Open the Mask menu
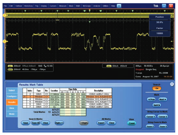 click(x=71, y=6)
